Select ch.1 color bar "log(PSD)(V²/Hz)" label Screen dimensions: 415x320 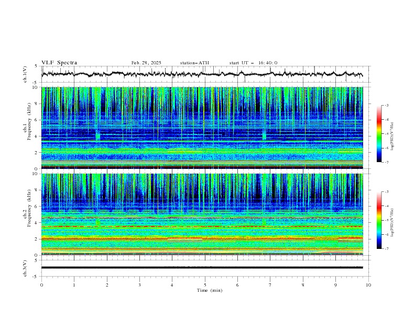pos(392,136)
